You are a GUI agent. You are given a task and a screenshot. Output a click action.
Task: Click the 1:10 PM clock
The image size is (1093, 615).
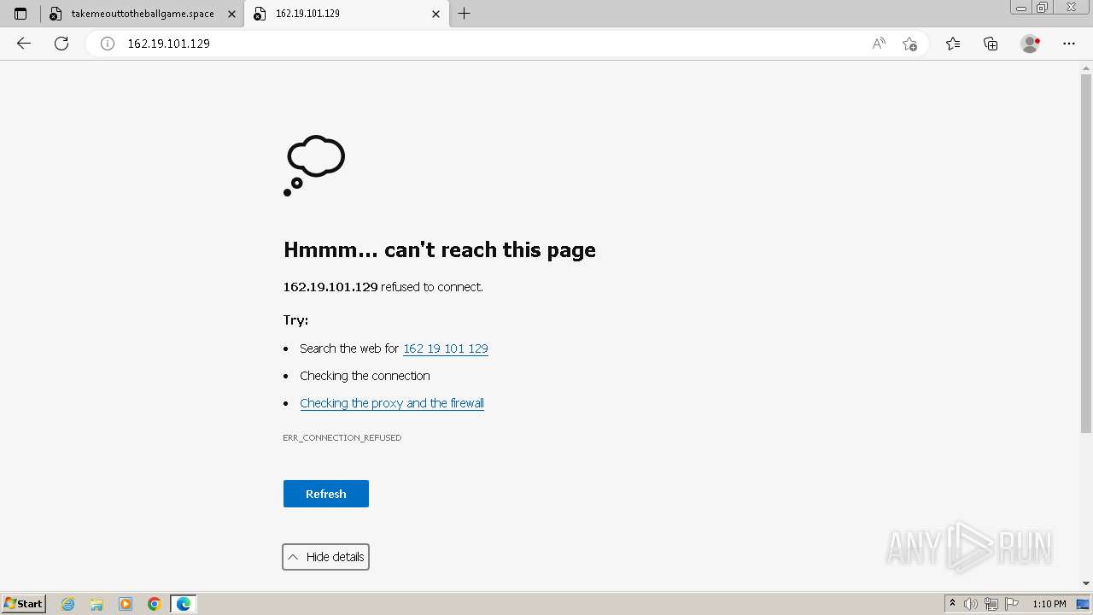(x=1049, y=604)
